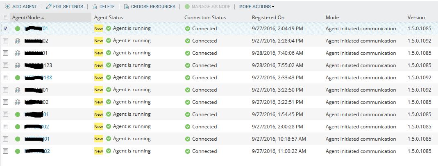The image size is (438, 166).
Task: Click the plus icon beside Add Agent
Action: [7, 7]
